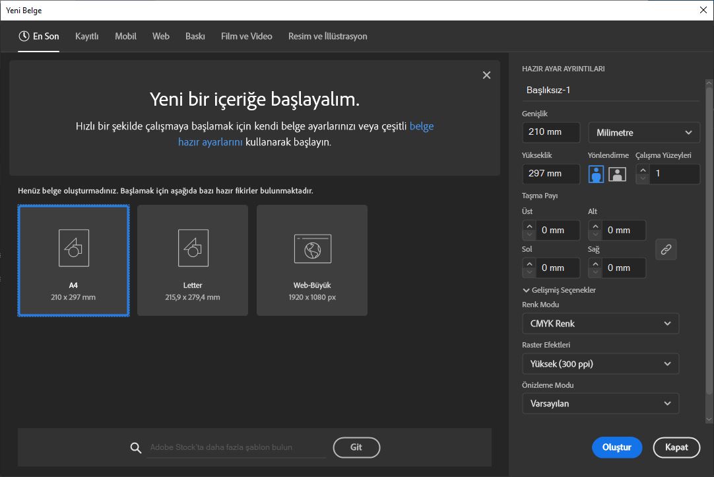
Task: Increase Üst bleed value with up arrow
Action: 529,226
